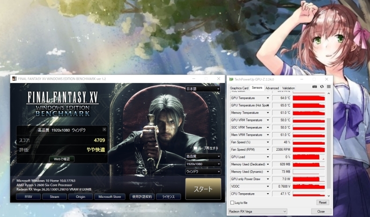
Task: Click the Final Fantasy XV window title icon
Action: [x=15, y=78]
